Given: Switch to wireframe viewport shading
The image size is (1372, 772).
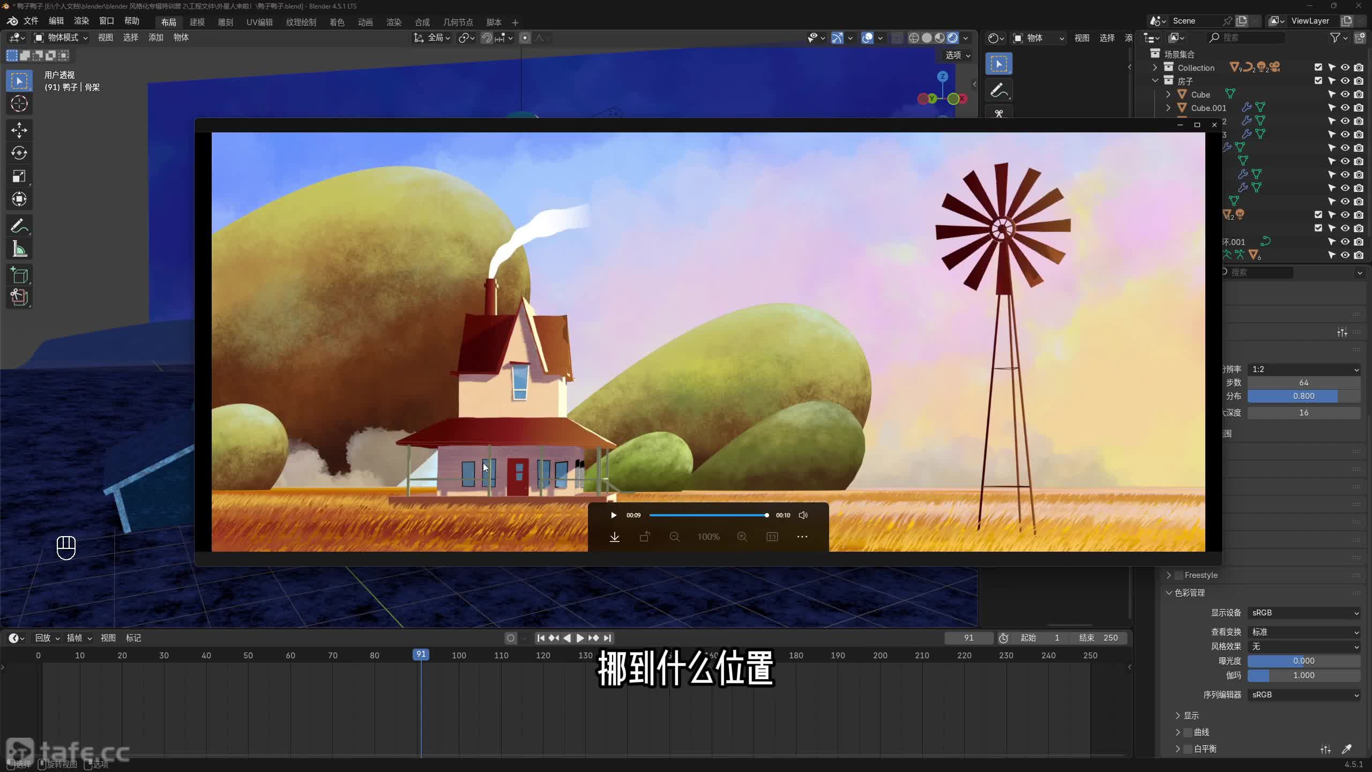Looking at the screenshot, I should 914,38.
